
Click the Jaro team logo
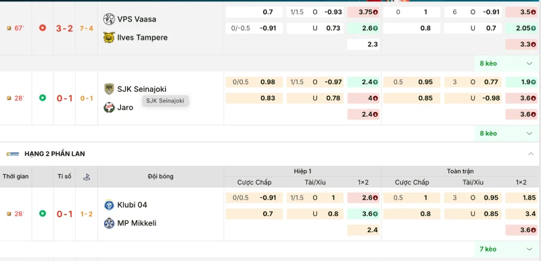(x=109, y=107)
